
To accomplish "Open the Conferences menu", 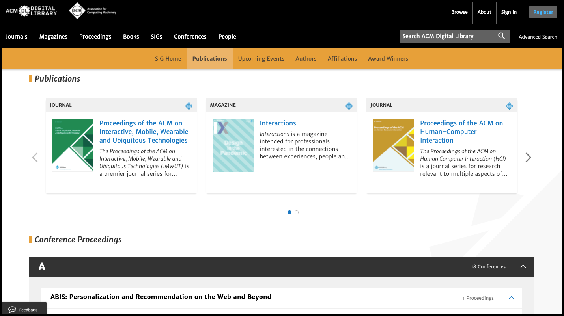I will click(190, 36).
